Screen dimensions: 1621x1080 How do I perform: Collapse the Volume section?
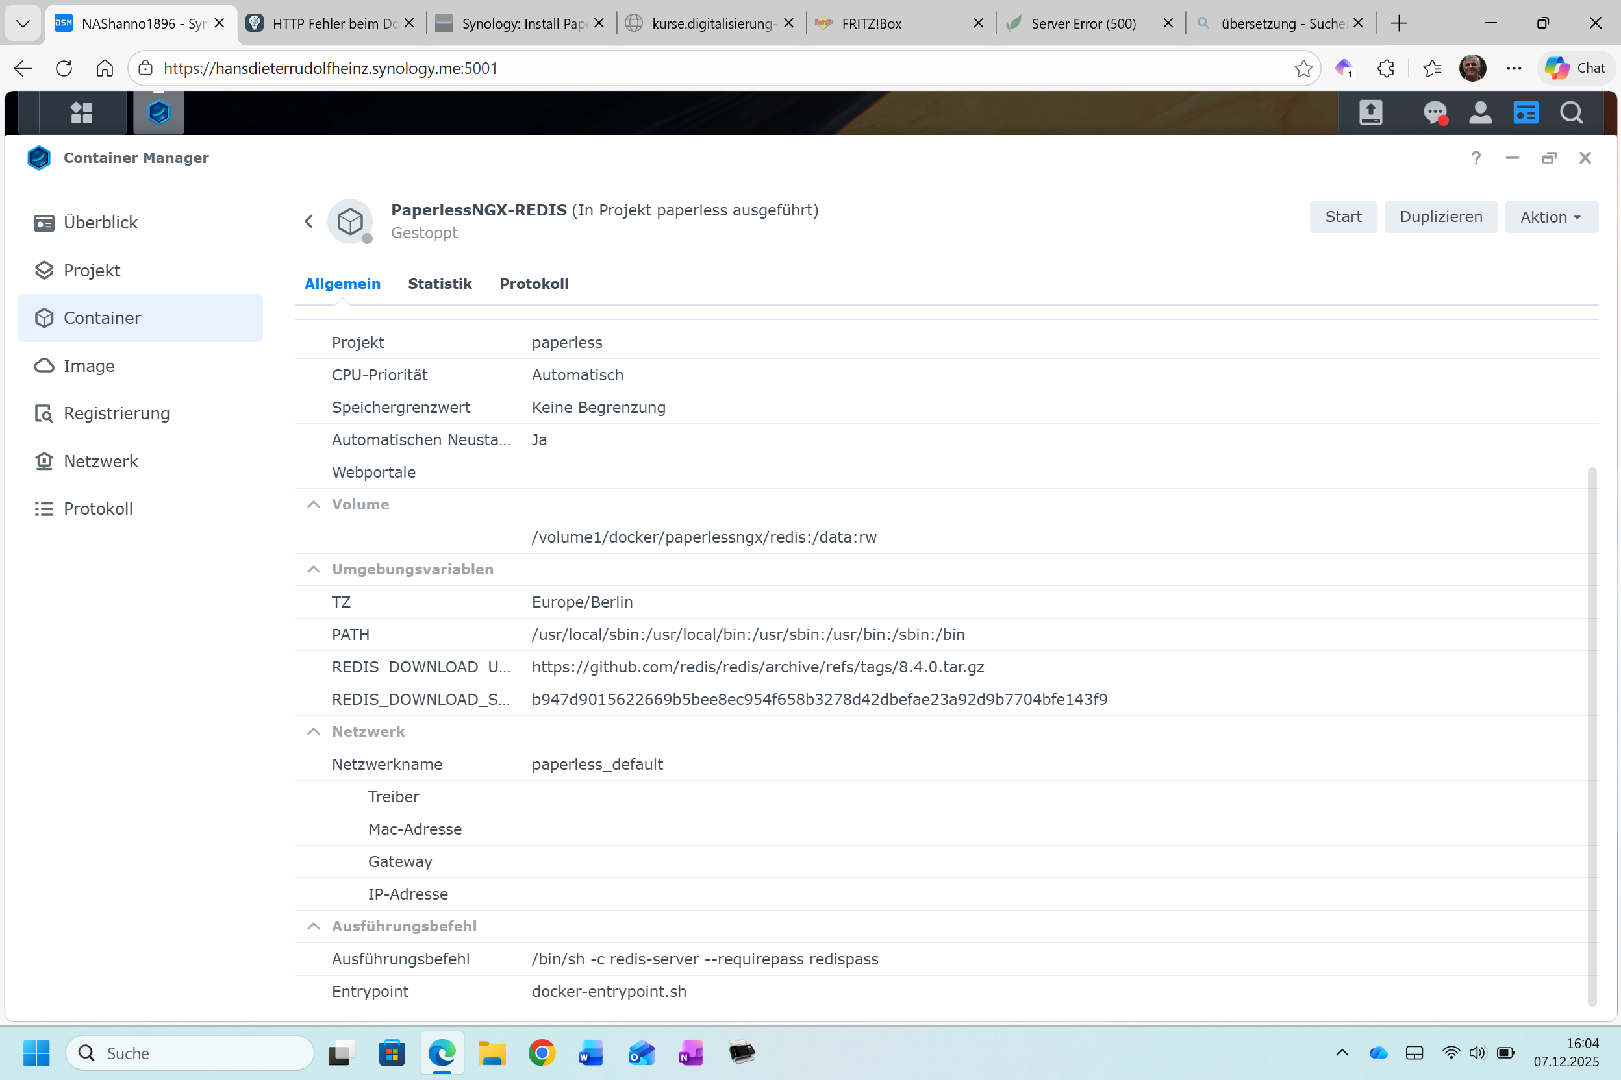pyautogui.click(x=314, y=504)
